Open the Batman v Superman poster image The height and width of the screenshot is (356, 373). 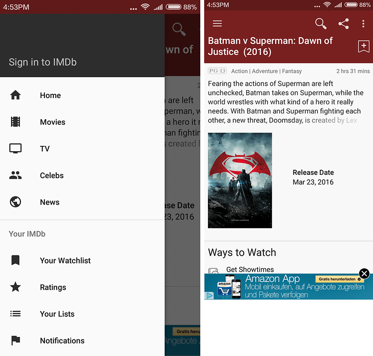tap(240, 180)
